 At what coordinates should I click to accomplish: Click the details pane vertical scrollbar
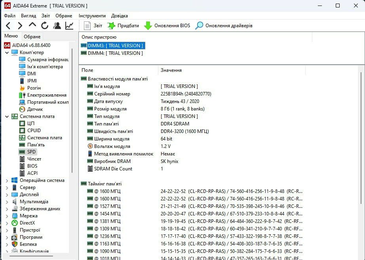[361, 138]
